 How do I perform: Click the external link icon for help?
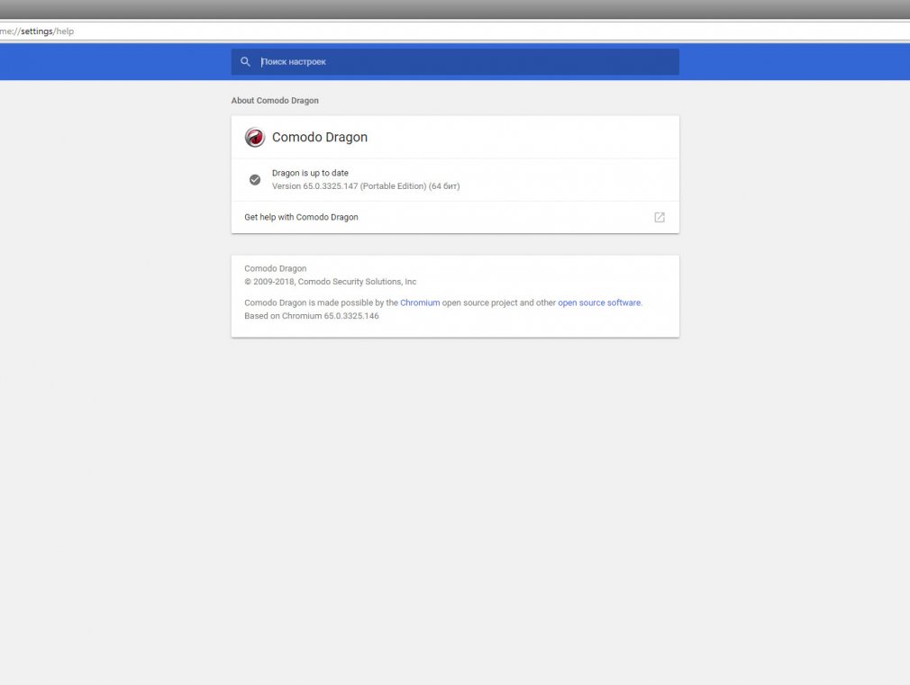[x=660, y=217]
